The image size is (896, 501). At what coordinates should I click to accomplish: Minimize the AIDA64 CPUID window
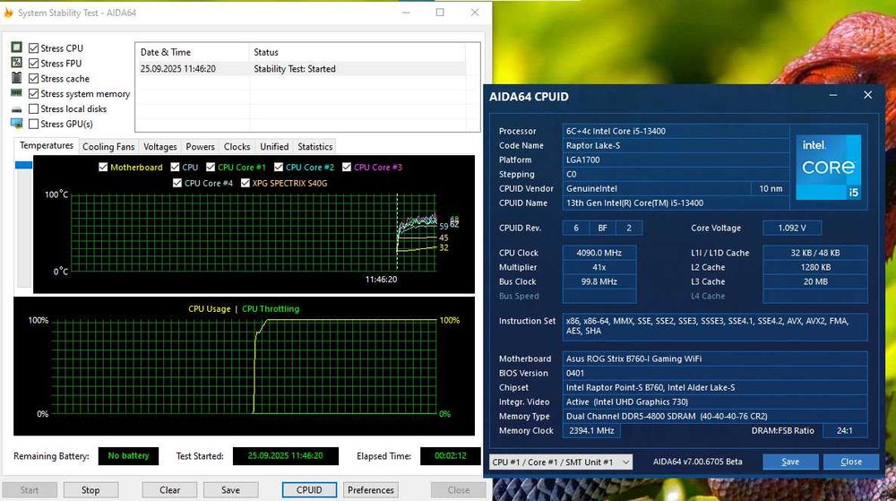(x=833, y=95)
